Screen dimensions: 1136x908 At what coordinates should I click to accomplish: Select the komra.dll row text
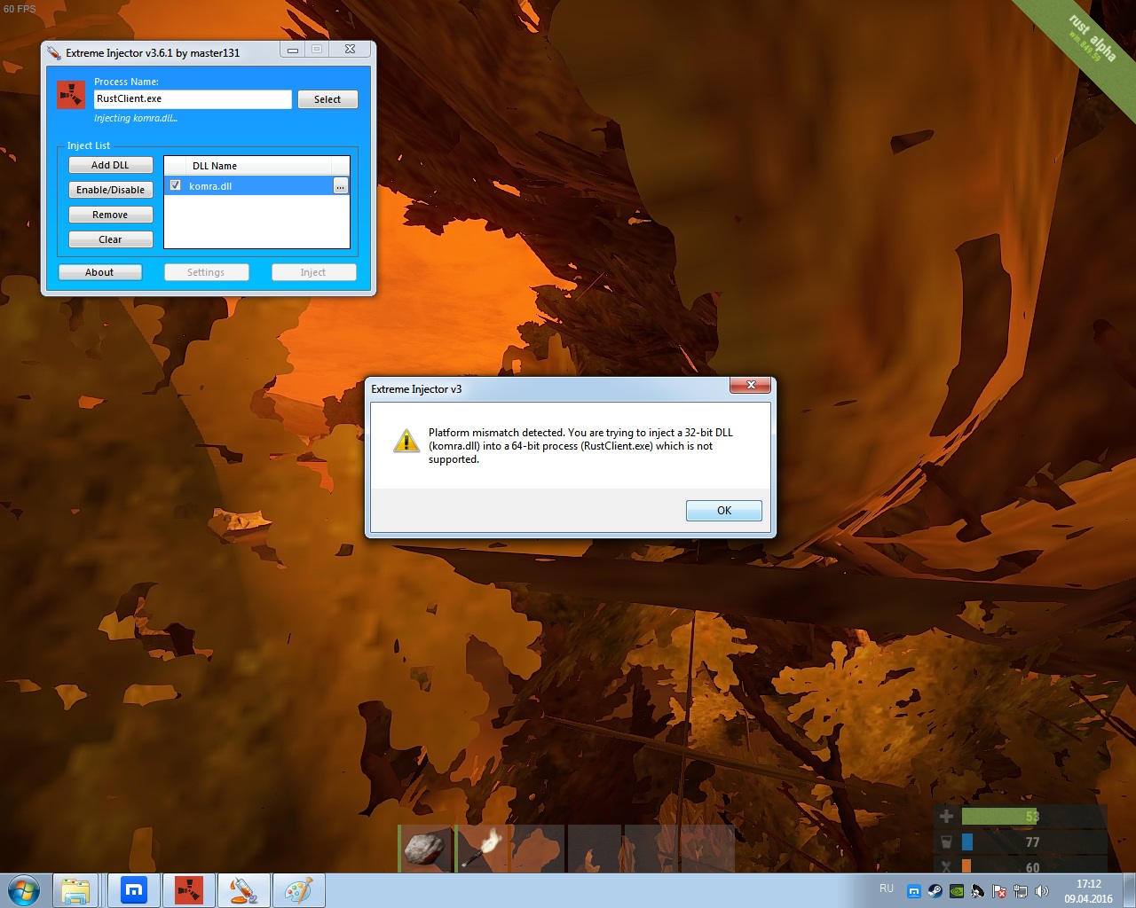pos(210,186)
